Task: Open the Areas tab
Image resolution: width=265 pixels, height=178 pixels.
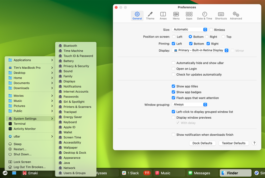Action: pos(163,16)
